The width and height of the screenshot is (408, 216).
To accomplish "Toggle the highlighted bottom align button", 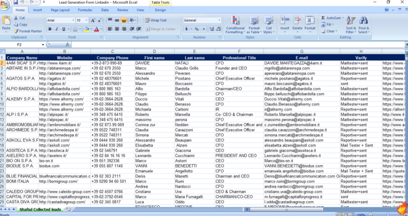I will point(123,20).
